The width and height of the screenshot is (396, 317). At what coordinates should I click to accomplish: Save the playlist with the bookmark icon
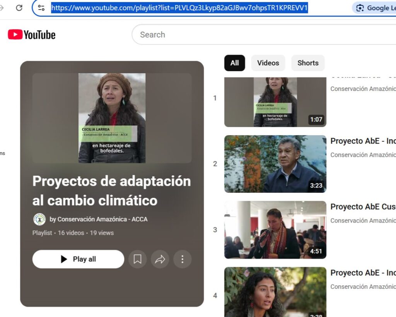tap(137, 259)
